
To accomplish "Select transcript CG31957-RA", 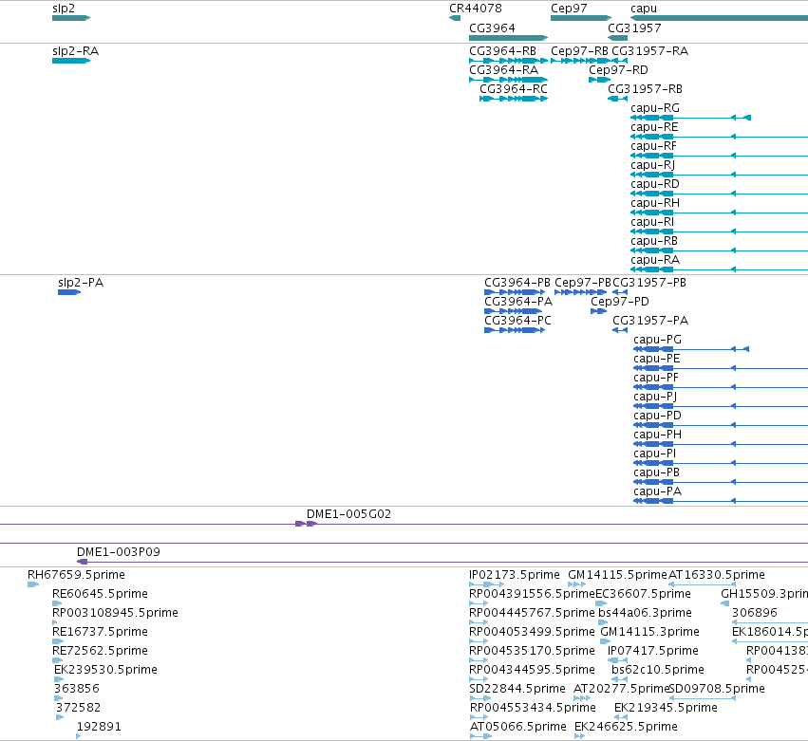I will (x=620, y=61).
